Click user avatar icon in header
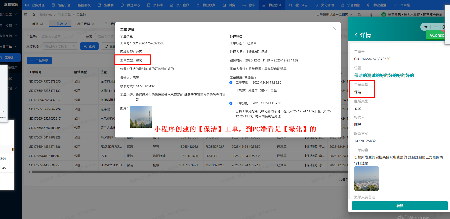Image resolution: width=450 pixels, height=219 pixels. click(383, 15)
